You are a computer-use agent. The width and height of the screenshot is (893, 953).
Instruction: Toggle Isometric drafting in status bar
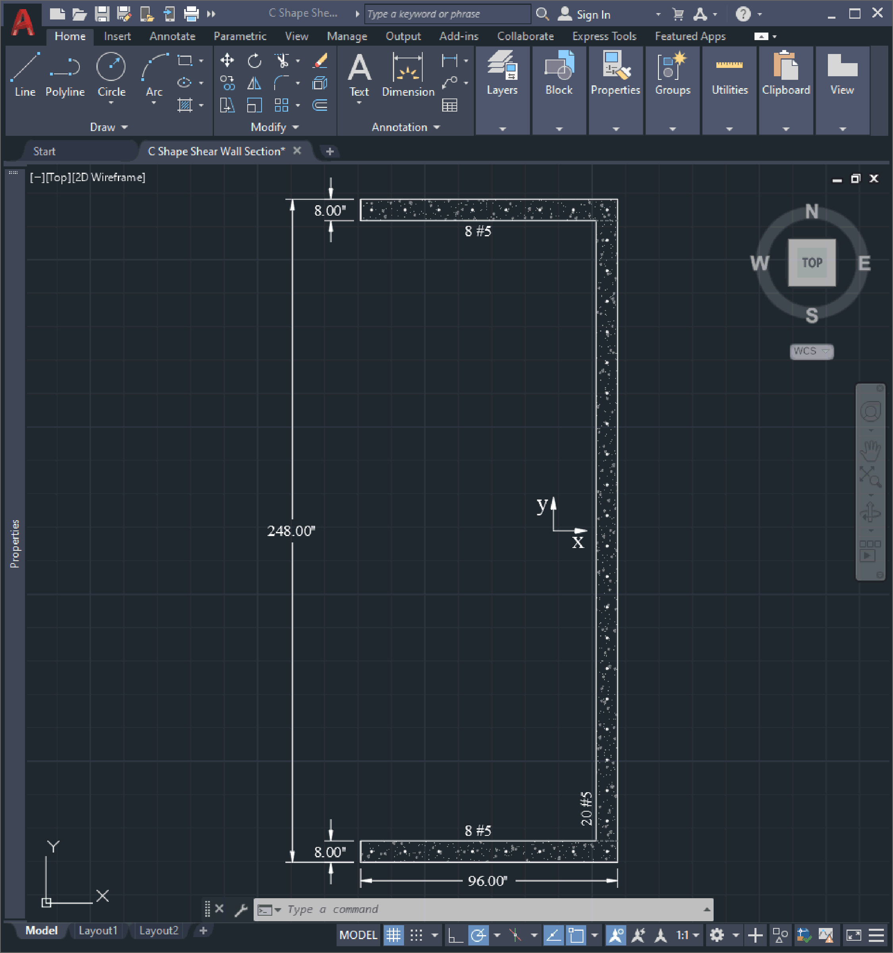click(x=516, y=935)
